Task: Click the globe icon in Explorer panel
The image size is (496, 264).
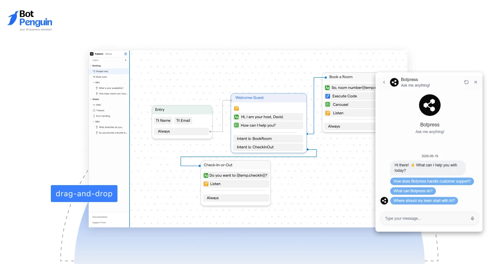Action: click(126, 54)
